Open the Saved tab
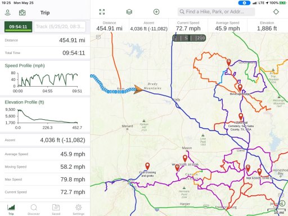 (56, 210)
